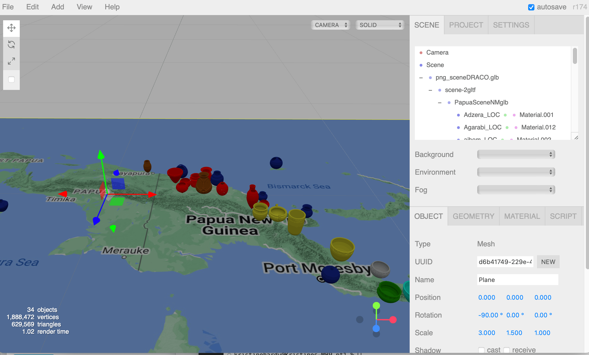589x355 pixels.
Task: Collapse the png_sceneDRACO.glb tree node
Action: (x=421, y=78)
